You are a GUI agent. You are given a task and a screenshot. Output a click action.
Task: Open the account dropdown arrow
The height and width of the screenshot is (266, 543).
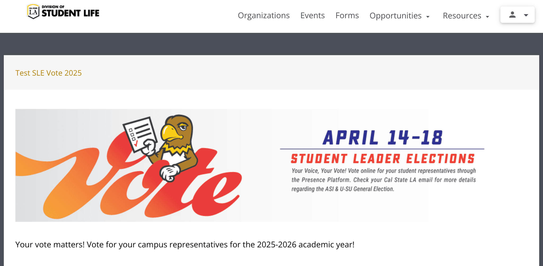pos(526,15)
